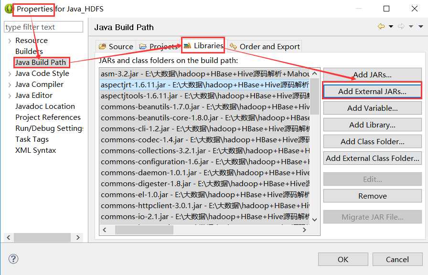
Task: Expand the Resource tree node
Action: point(10,41)
